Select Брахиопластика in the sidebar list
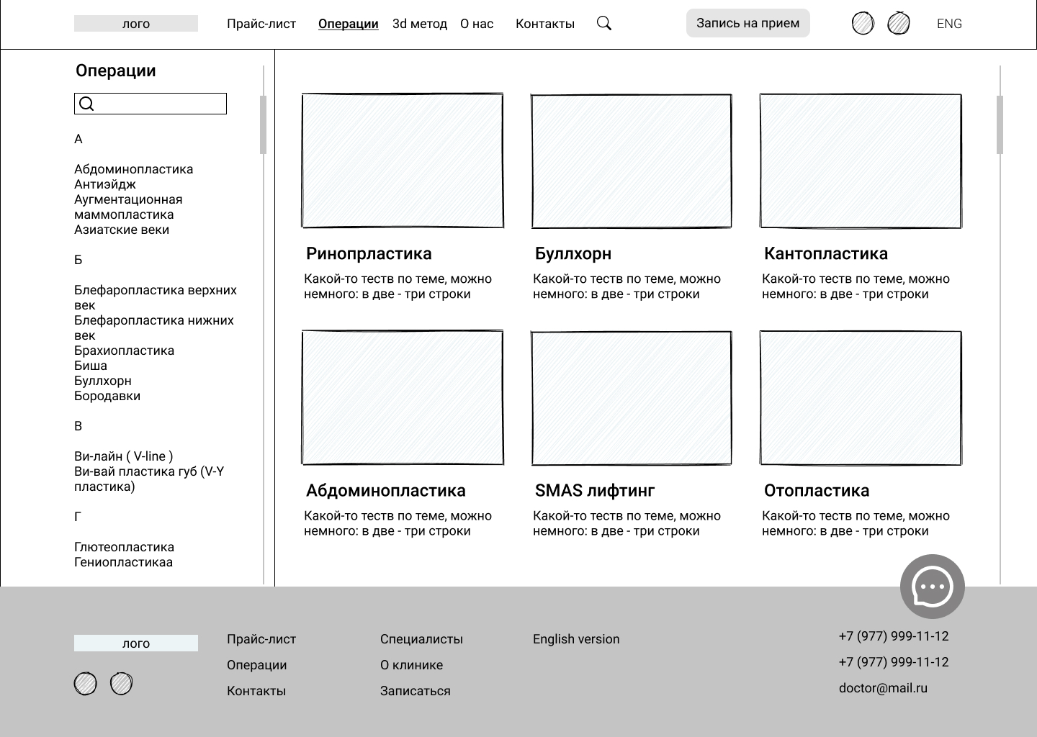Screen dimensions: 1037x737 125,351
